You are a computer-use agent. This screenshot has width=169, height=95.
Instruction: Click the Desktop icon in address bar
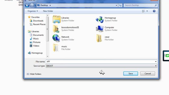pyautogui.click(x=39, y=5)
